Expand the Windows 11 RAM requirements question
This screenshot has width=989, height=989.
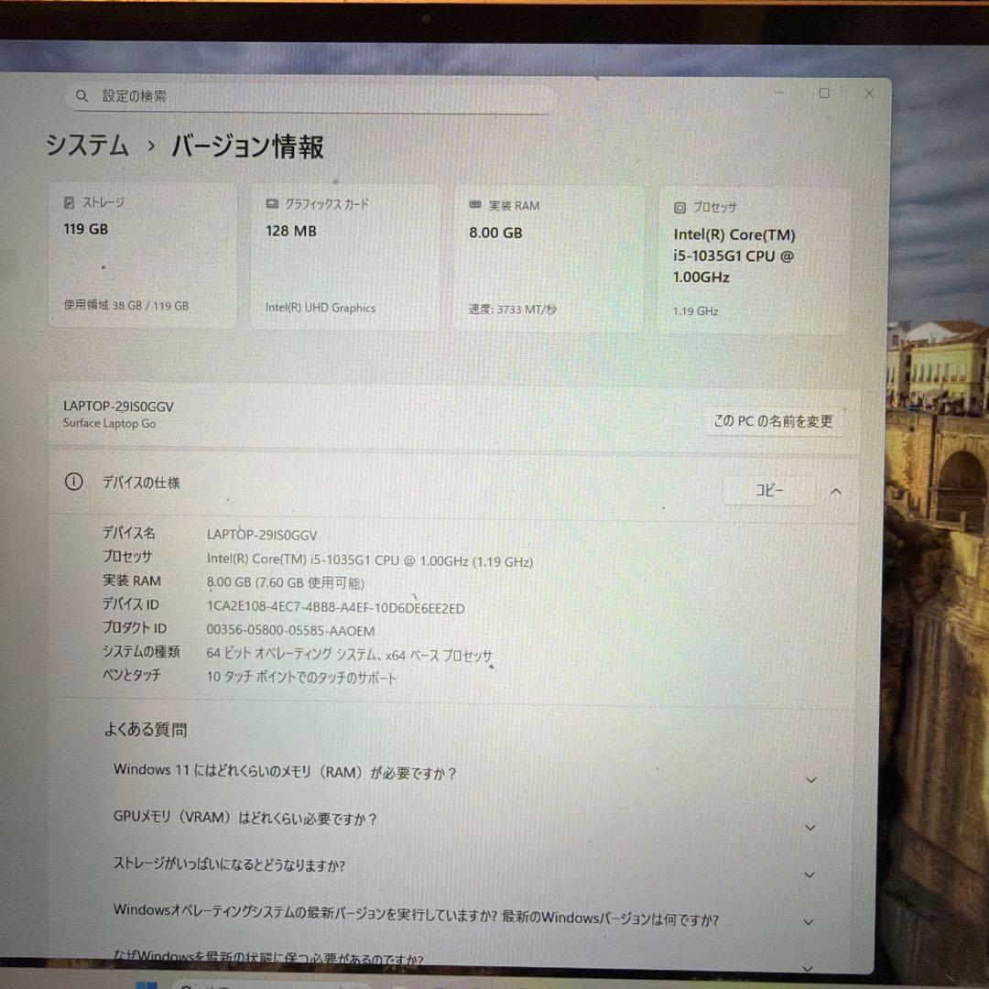point(810,780)
